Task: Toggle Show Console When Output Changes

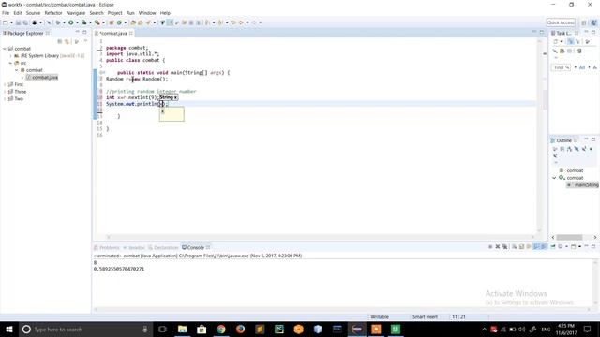Action: tap(536, 247)
